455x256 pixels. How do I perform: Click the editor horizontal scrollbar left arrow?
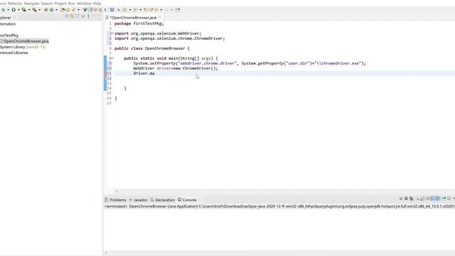117,191
